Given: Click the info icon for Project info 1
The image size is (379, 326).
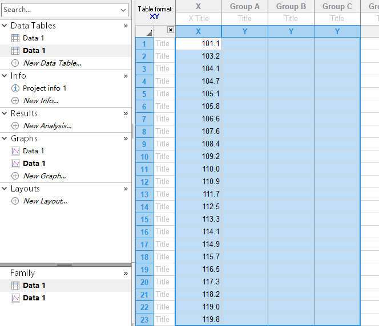Looking at the screenshot, I should click(x=15, y=88).
